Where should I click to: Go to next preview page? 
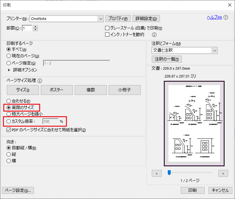click(223, 173)
